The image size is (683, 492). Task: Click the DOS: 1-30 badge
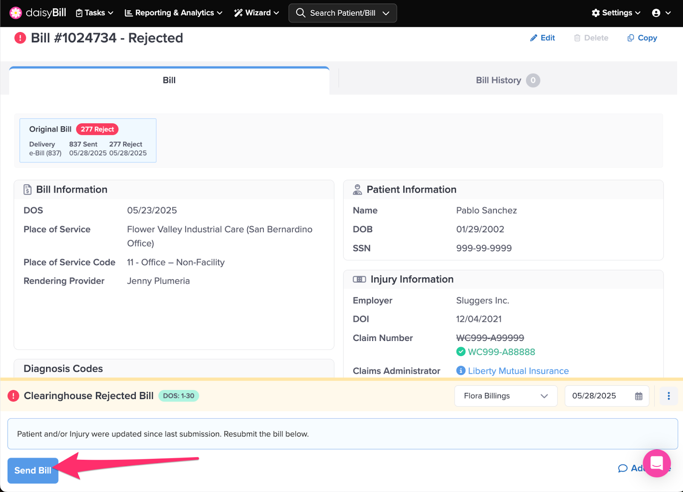(178, 396)
